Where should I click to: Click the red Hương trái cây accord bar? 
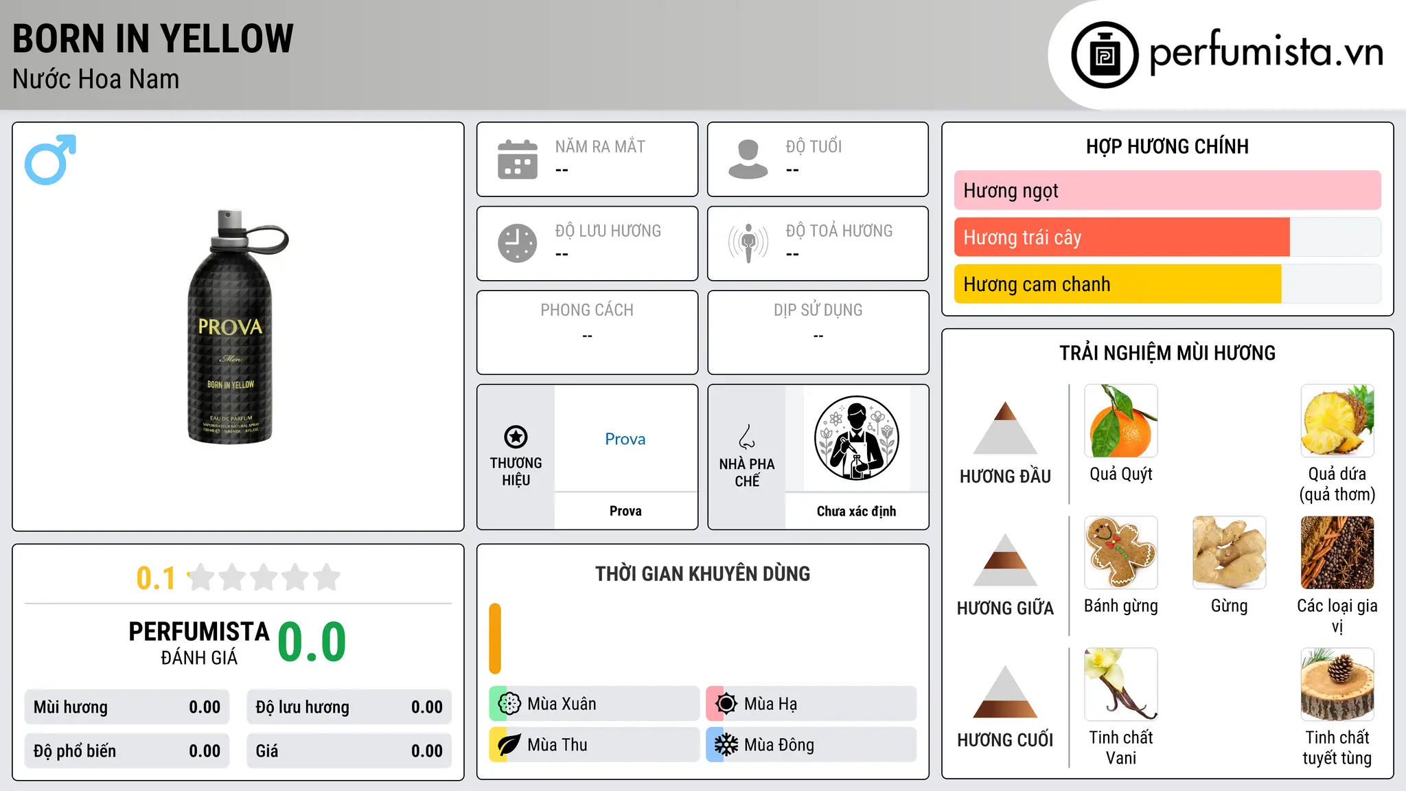(1122, 237)
